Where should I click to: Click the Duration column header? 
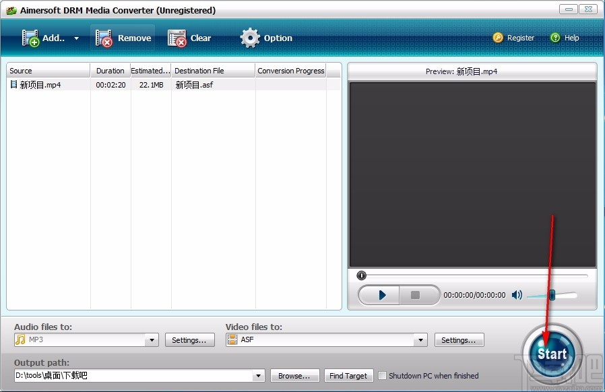109,70
